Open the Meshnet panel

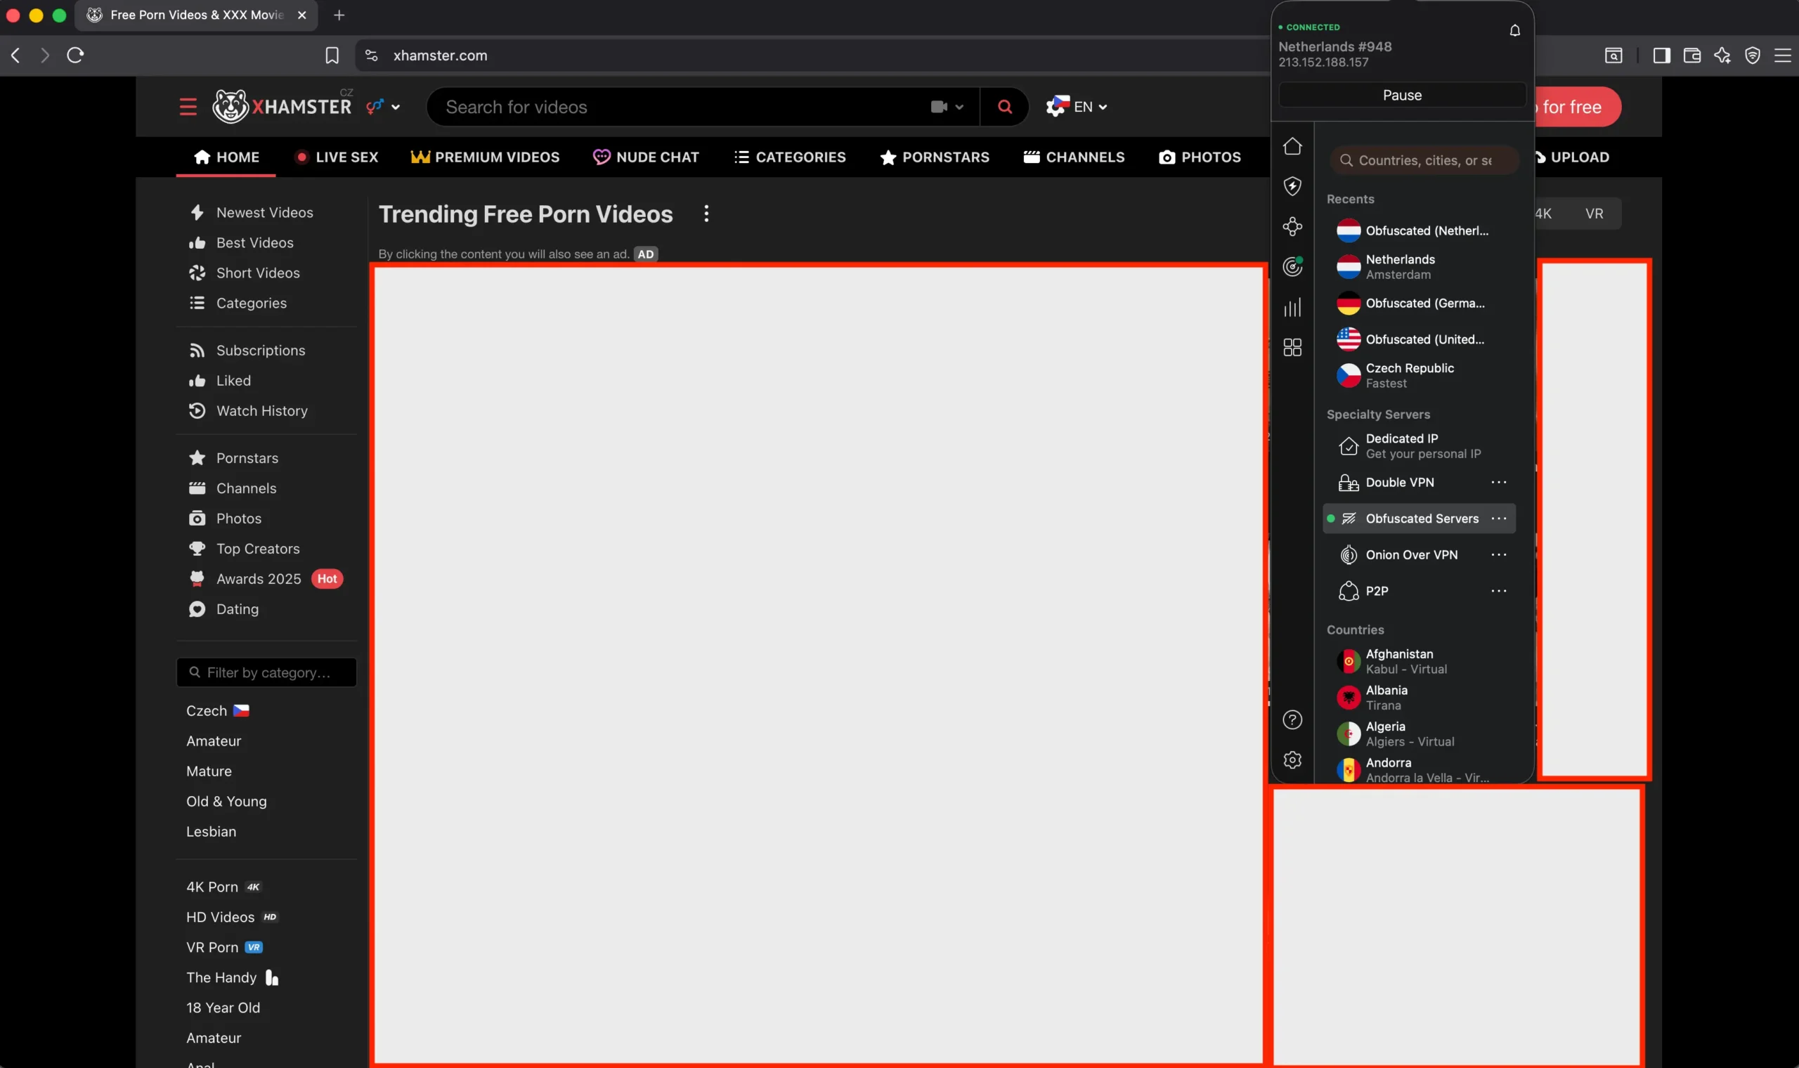click(1292, 226)
